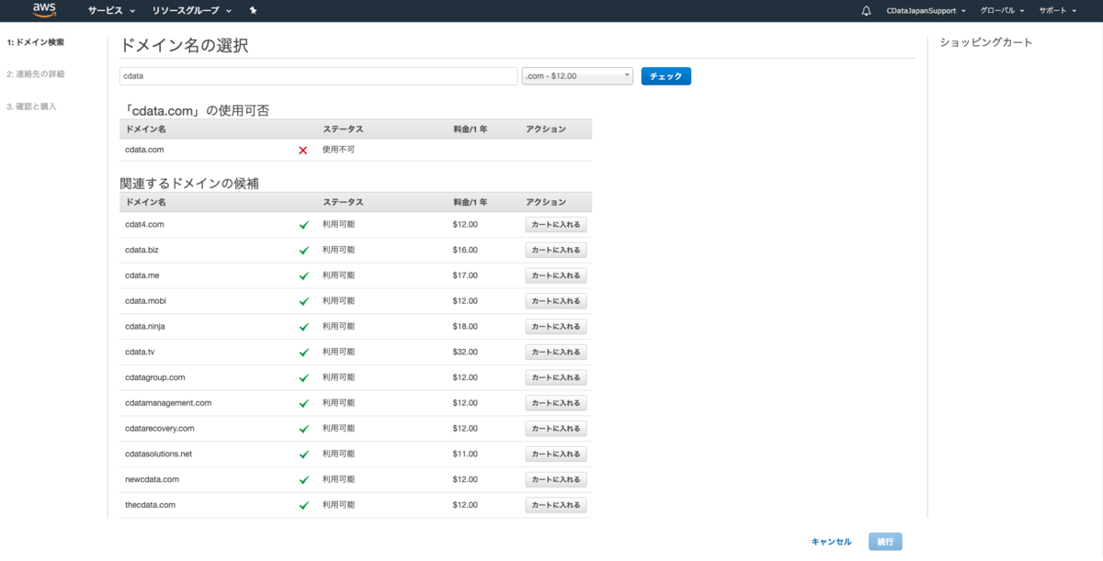
Task: Select step 3: 確認と購入
Action: pos(31,107)
